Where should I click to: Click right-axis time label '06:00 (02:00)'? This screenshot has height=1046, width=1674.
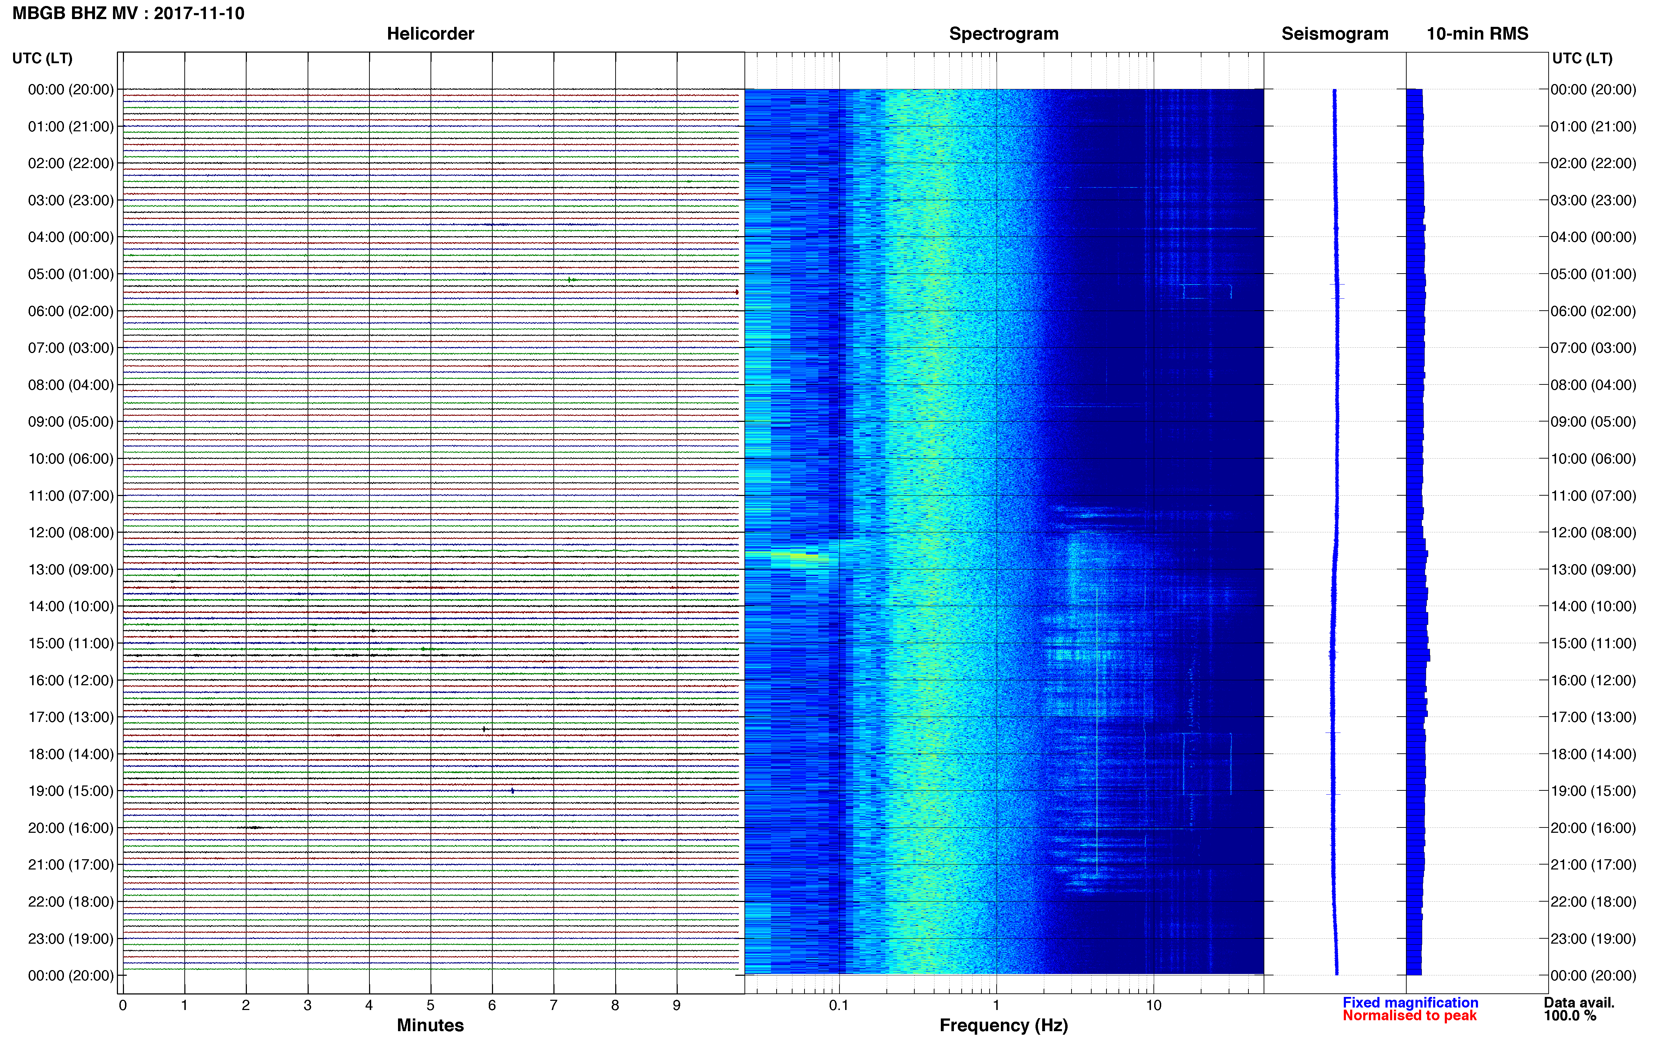[x=1593, y=311]
